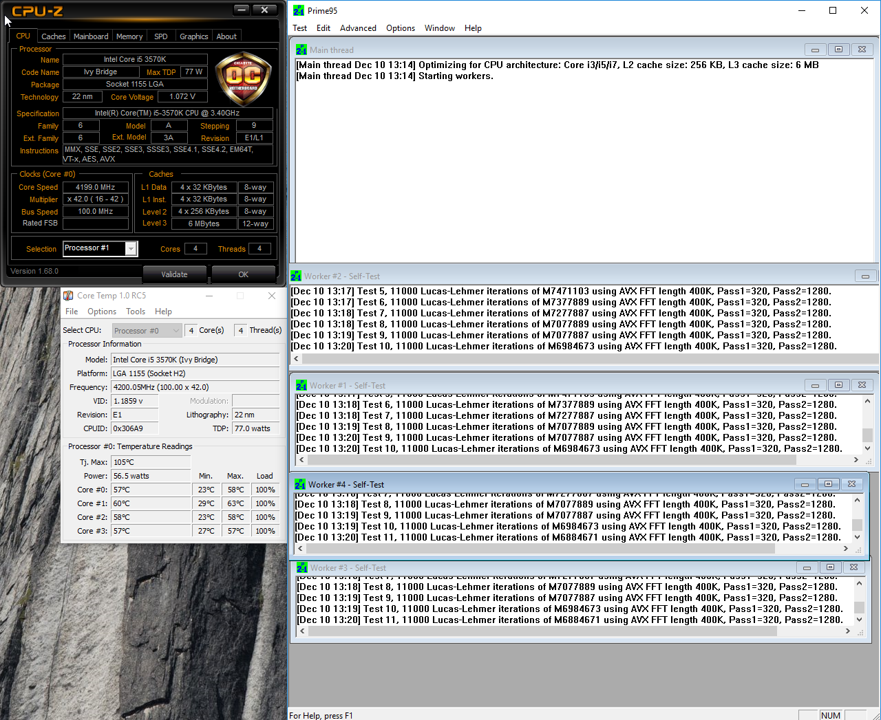Restore the Main thread child window
The width and height of the screenshot is (881, 720).
[838, 50]
